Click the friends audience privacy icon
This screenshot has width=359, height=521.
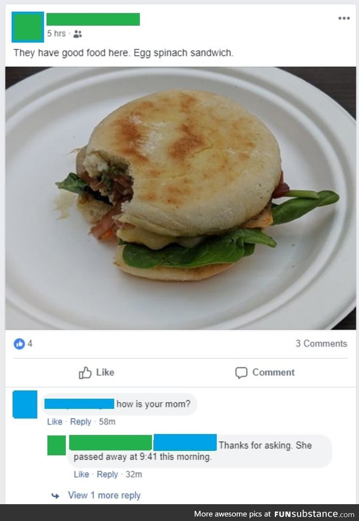click(77, 34)
